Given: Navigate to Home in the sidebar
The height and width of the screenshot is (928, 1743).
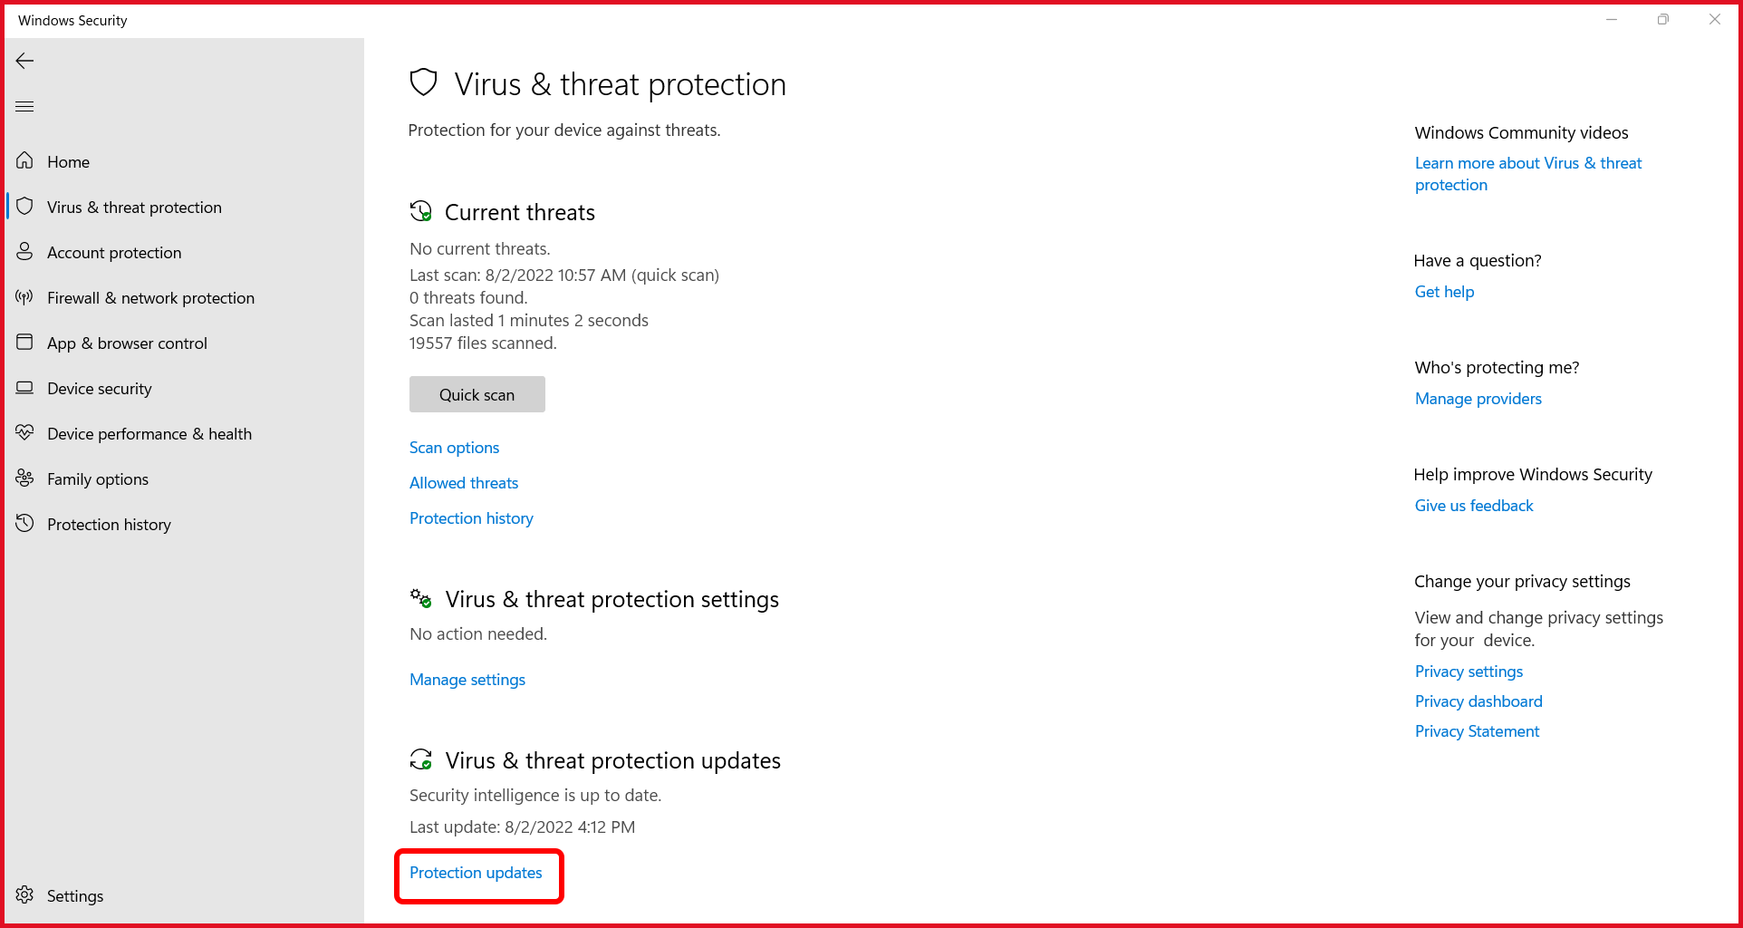Looking at the screenshot, I should pyautogui.click(x=69, y=161).
